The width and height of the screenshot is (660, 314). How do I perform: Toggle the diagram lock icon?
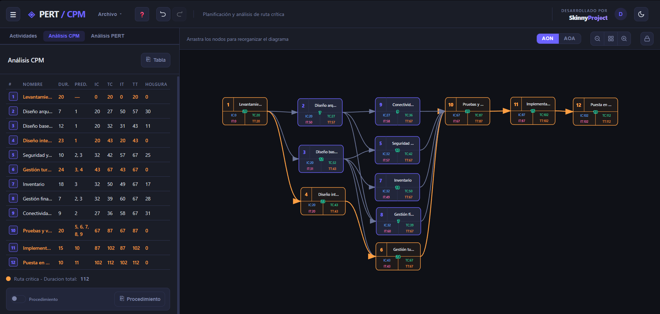tap(647, 39)
